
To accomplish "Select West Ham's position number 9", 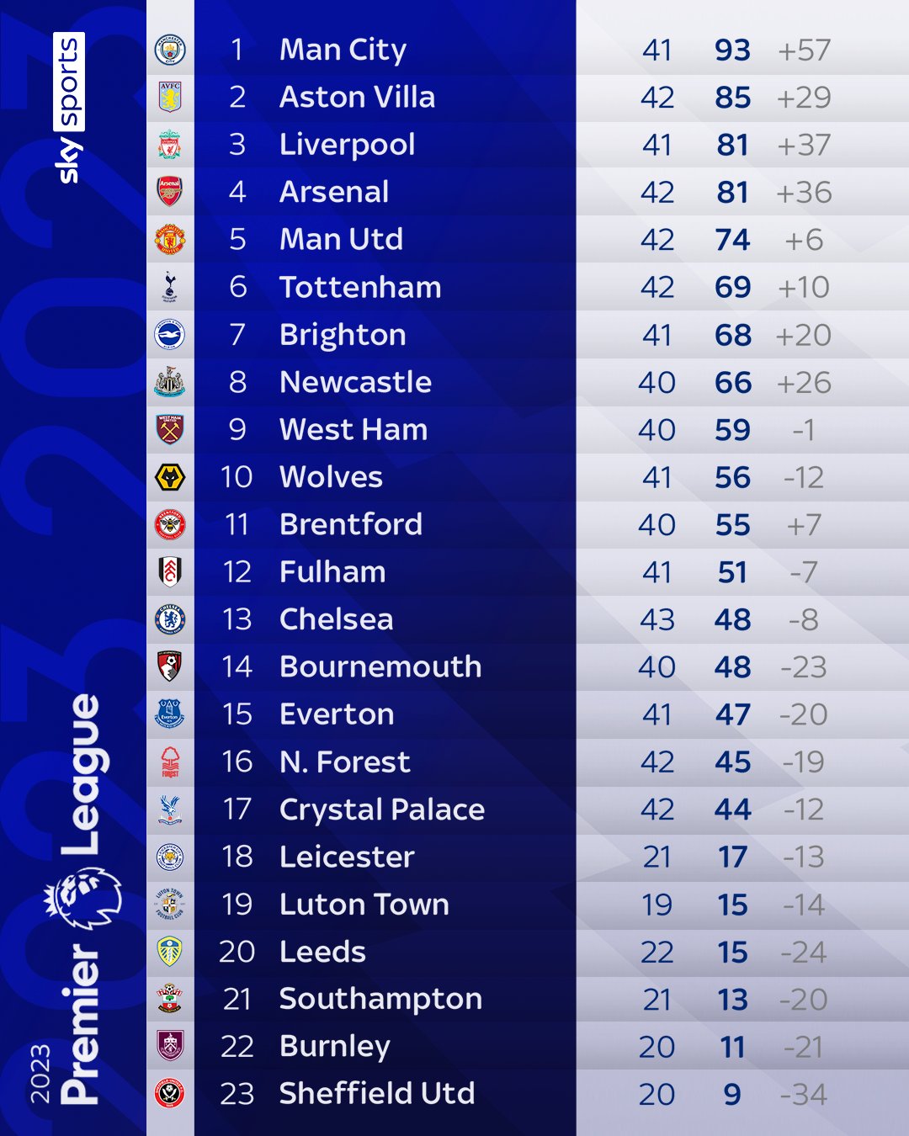I will click(x=237, y=430).
